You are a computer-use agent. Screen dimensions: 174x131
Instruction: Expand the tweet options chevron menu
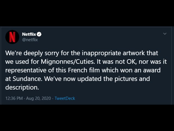click(x=165, y=34)
